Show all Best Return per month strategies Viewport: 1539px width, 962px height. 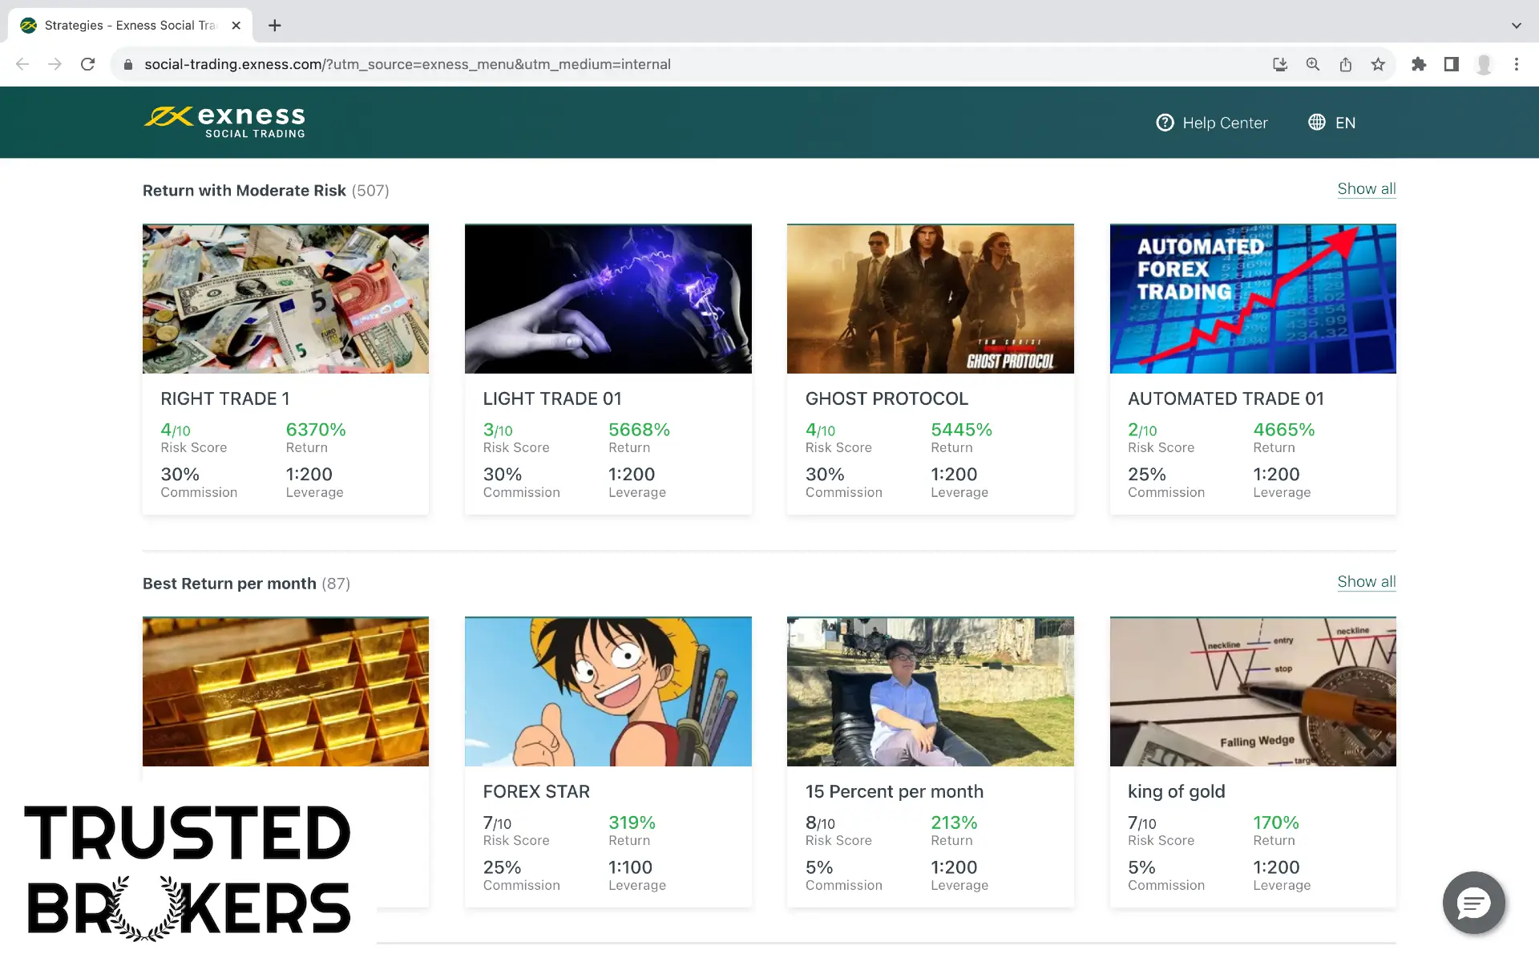pos(1367,582)
